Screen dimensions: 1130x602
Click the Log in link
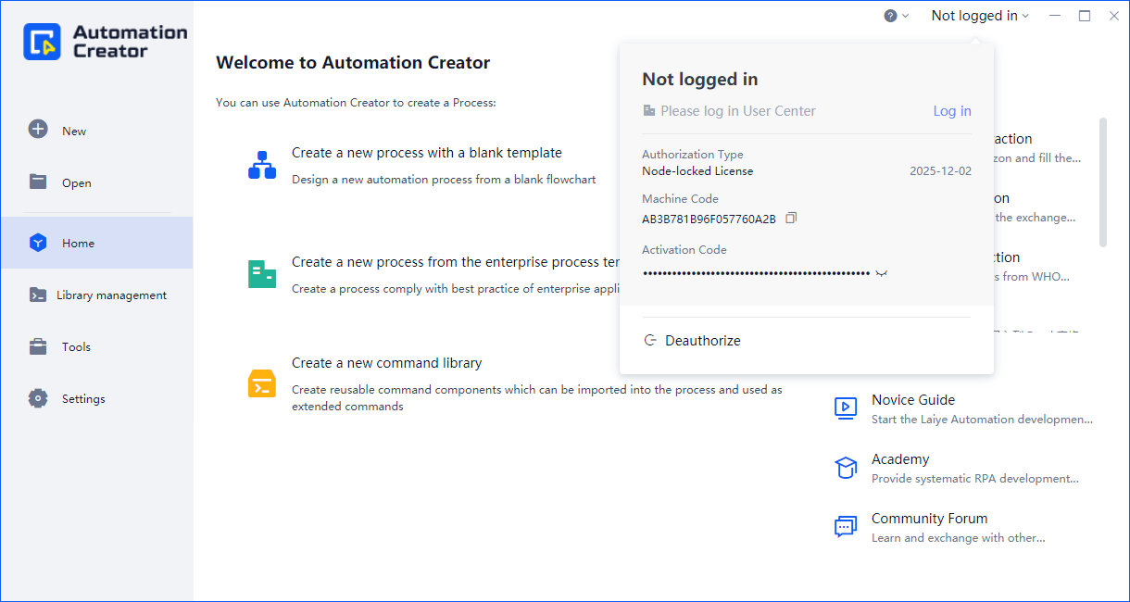point(952,111)
